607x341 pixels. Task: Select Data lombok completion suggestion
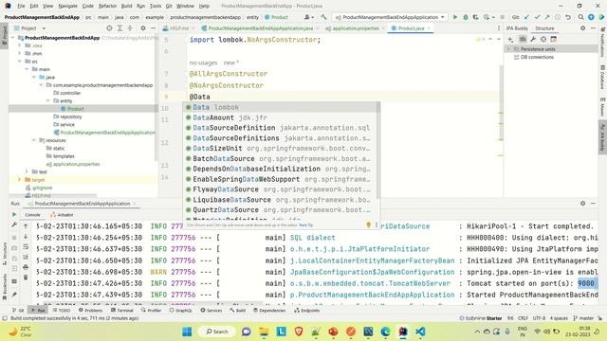pos(281,107)
